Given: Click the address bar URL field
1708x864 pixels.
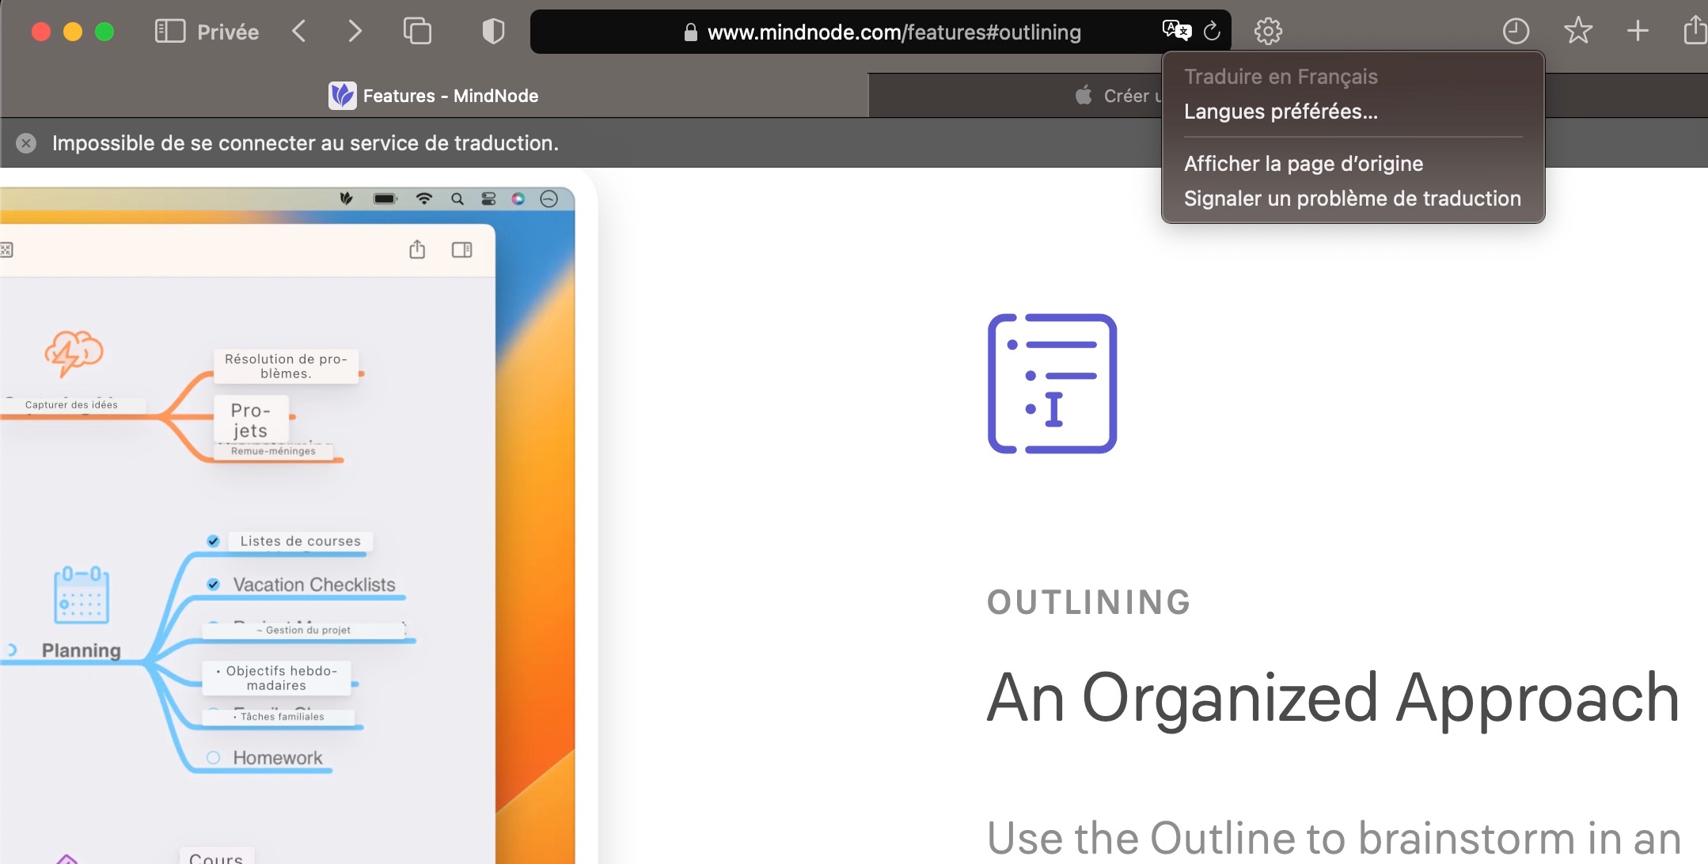Looking at the screenshot, I should pyautogui.click(x=893, y=32).
